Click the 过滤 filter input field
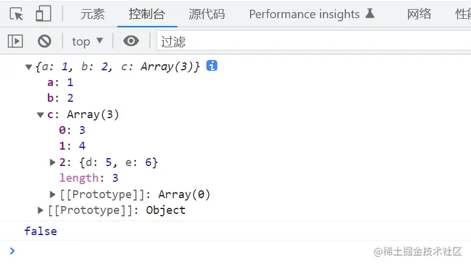 tap(303, 41)
